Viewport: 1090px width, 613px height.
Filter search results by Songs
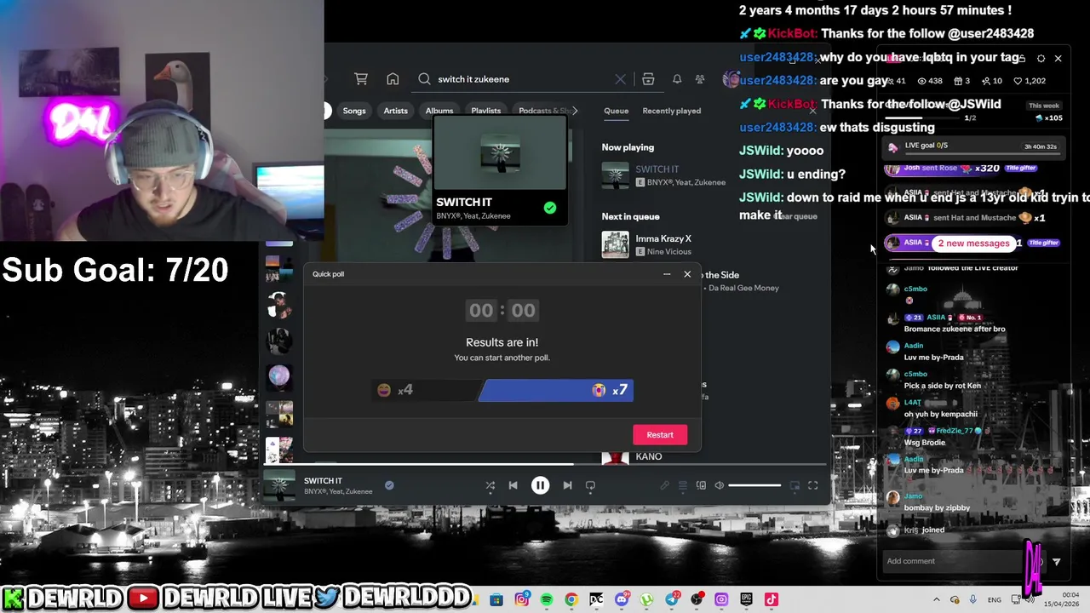click(354, 111)
